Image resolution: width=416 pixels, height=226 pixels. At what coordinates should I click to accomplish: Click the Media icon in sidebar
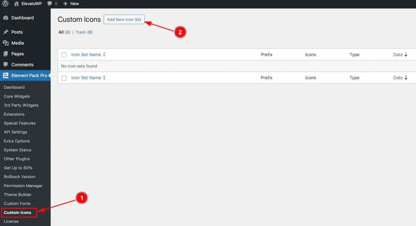coord(6,43)
